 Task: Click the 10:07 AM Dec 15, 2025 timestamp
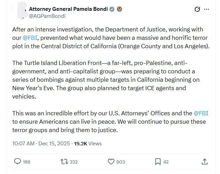tap(41, 143)
